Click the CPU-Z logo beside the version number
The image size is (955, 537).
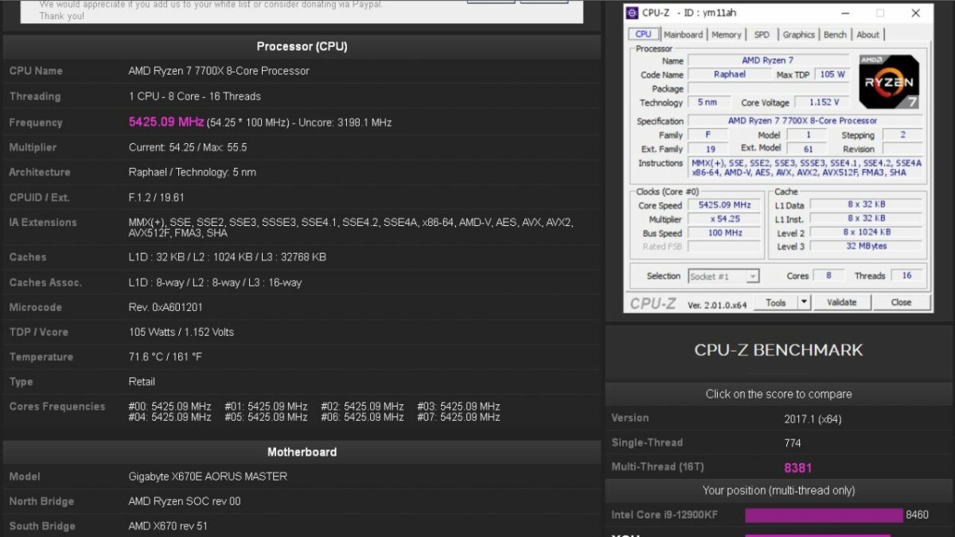point(652,302)
